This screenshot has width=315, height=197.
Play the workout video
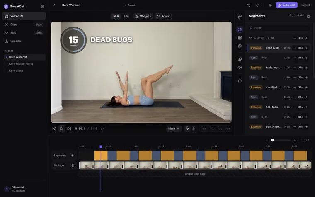tap(62, 129)
